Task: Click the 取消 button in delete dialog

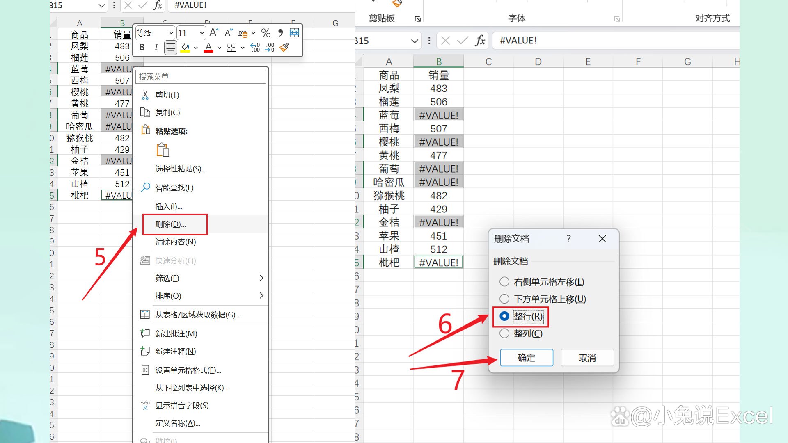Action: point(587,358)
